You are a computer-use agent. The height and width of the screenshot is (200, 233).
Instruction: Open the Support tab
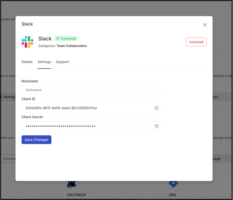(x=63, y=62)
